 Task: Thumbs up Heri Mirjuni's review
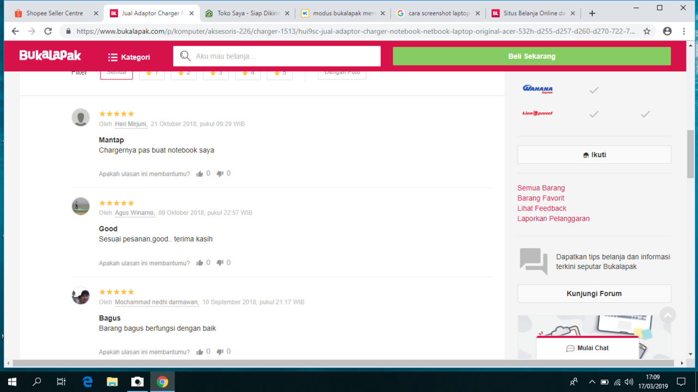(x=200, y=174)
